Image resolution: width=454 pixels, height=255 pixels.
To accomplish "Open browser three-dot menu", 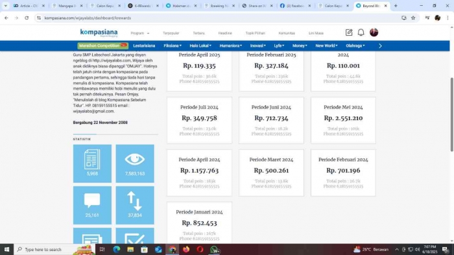I will (448, 18).
